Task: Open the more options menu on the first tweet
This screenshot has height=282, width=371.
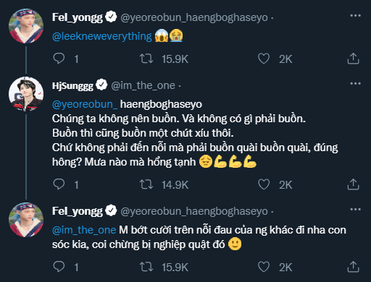Action: point(355,16)
